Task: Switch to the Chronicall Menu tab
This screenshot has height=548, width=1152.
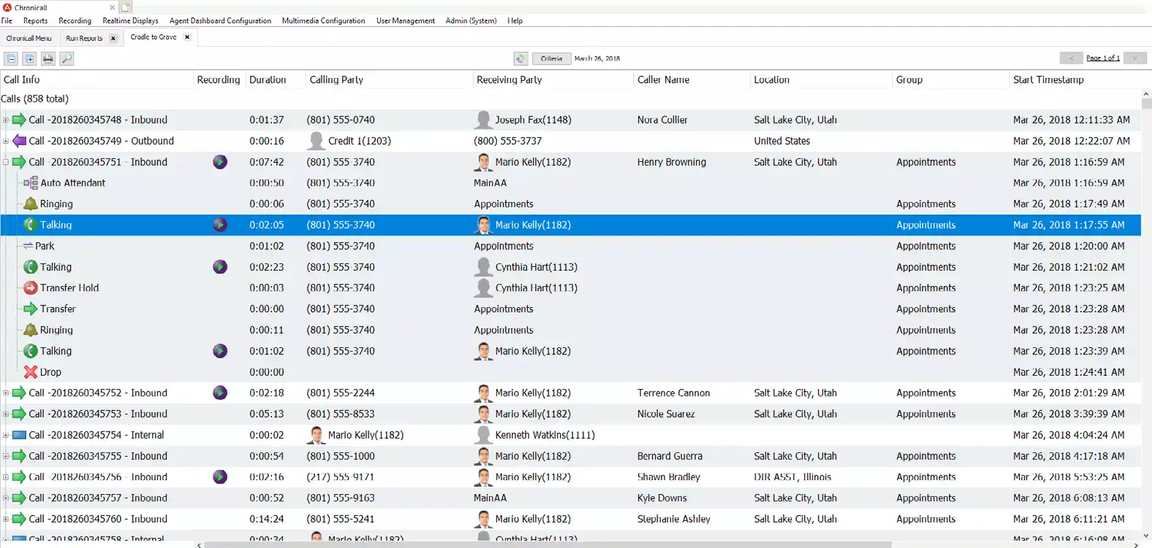Action: pos(29,38)
